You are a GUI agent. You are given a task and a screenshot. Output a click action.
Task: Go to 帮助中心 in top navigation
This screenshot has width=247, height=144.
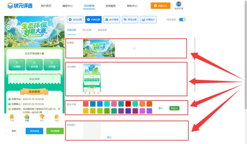132,6
